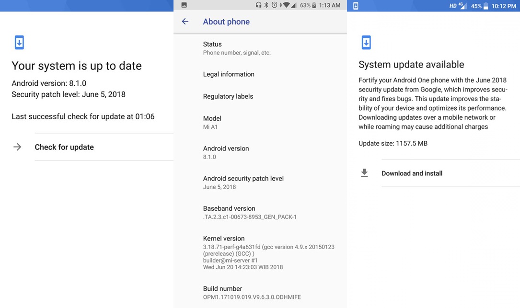Viewport: 520px width, 308px height.
Task: Open the Status entry
Action: 260,48
